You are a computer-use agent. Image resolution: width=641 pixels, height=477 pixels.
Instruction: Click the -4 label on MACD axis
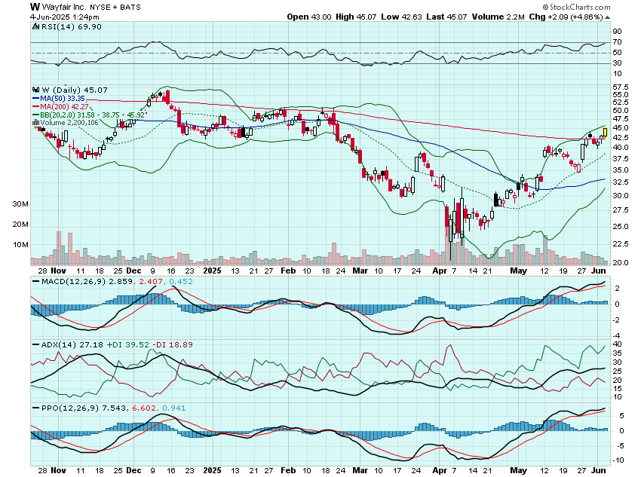(x=618, y=335)
